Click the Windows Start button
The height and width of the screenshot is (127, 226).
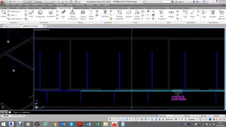tap(3, 124)
